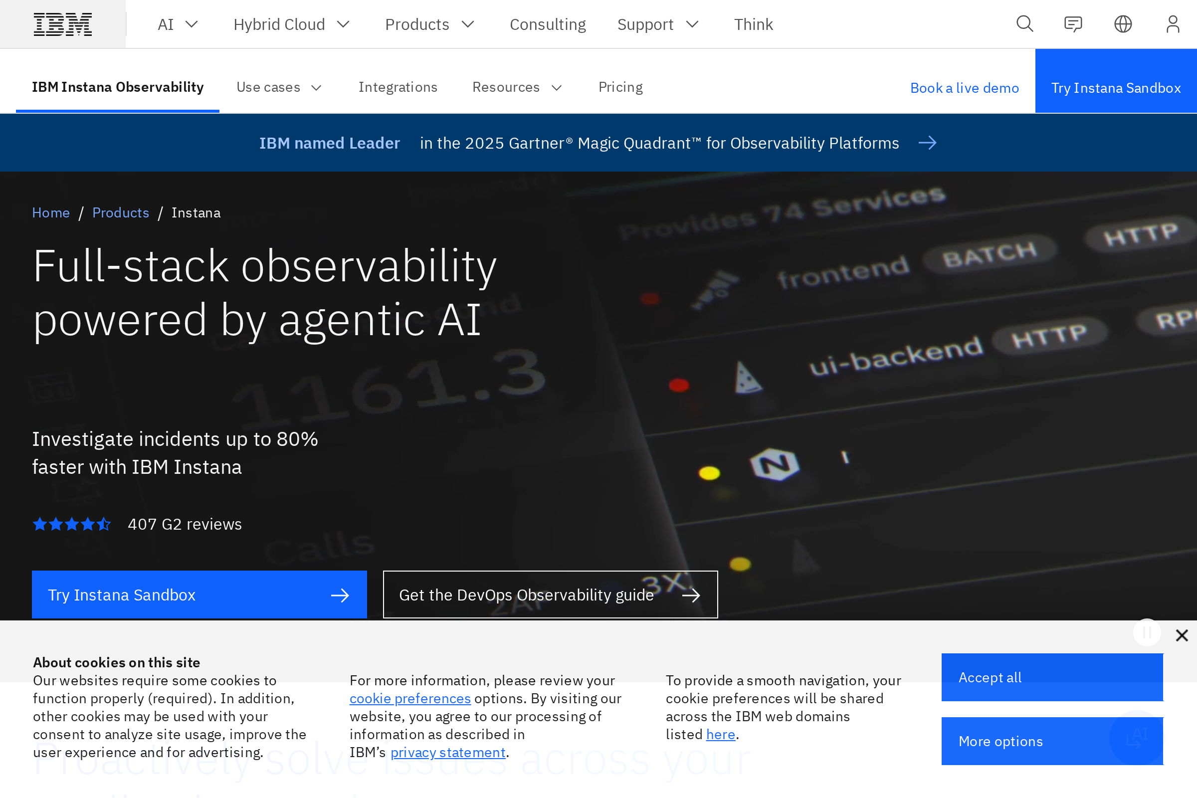Click the G2 star rating icons
This screenshot has width=1197, height=798.
pos(72,524)
